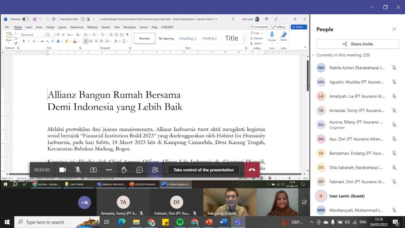The image size is (405, 228).
Task: Toggle Underline formatting
Action: [34, 41]
